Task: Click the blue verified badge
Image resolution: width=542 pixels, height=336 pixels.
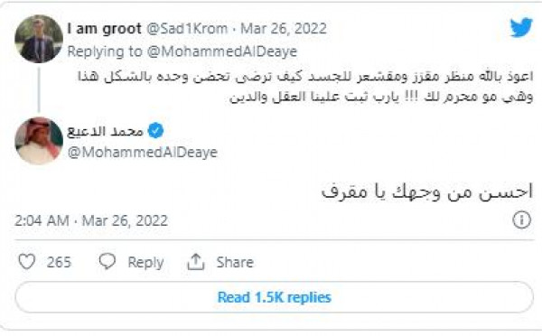Action: point(155,131)
